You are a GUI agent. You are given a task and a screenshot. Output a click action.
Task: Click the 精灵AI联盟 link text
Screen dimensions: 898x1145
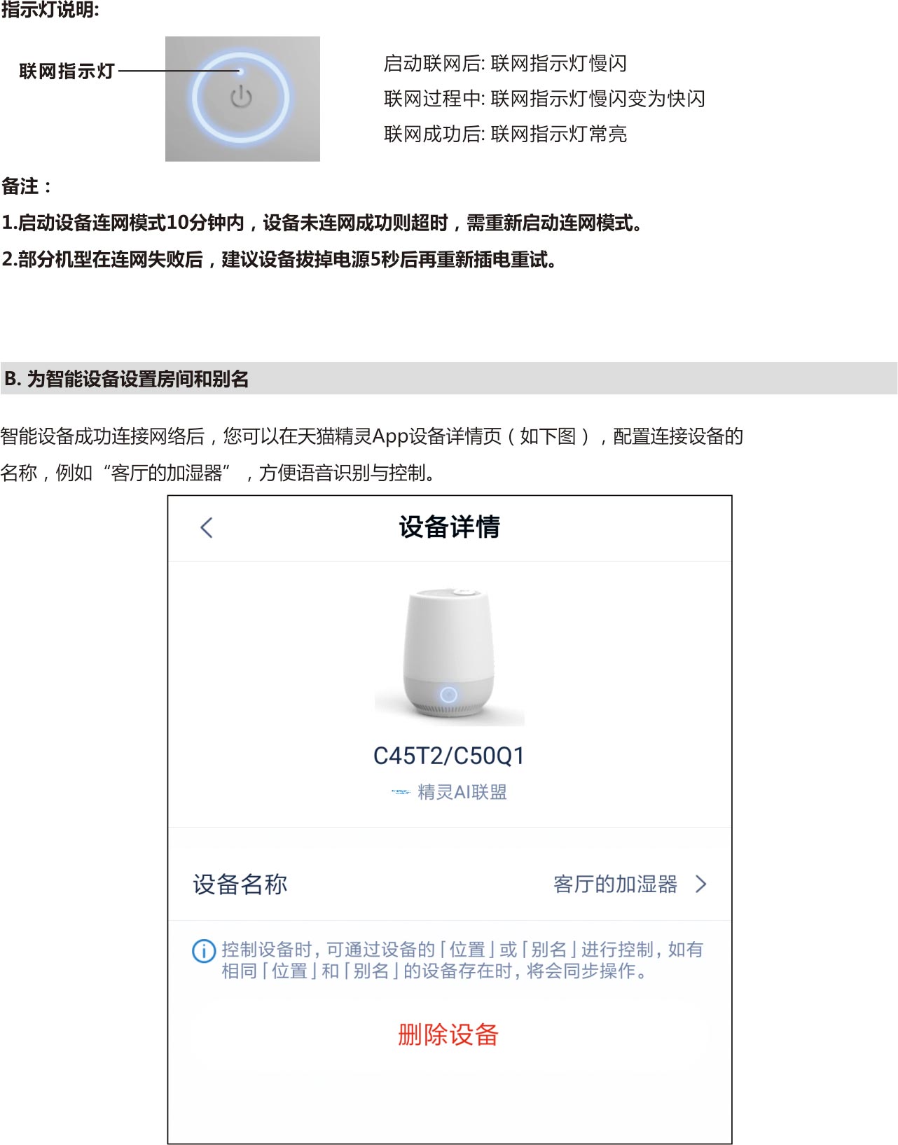(x=462, y=792)
